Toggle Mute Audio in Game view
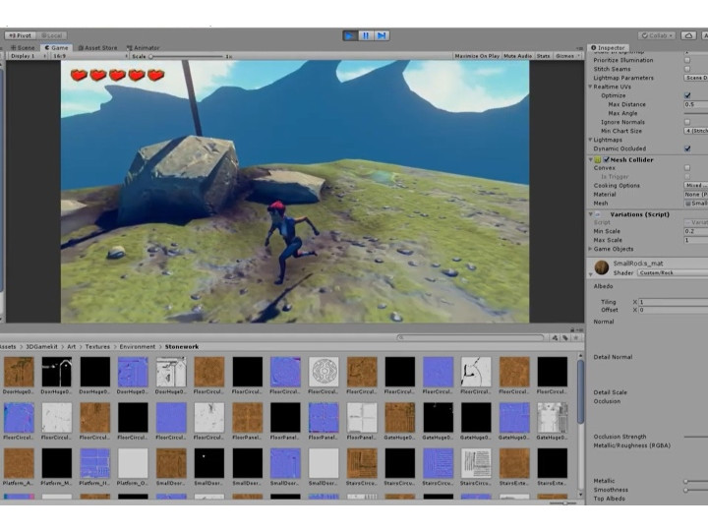The width and height of the screenshot is (708, 531). [517, 56]
